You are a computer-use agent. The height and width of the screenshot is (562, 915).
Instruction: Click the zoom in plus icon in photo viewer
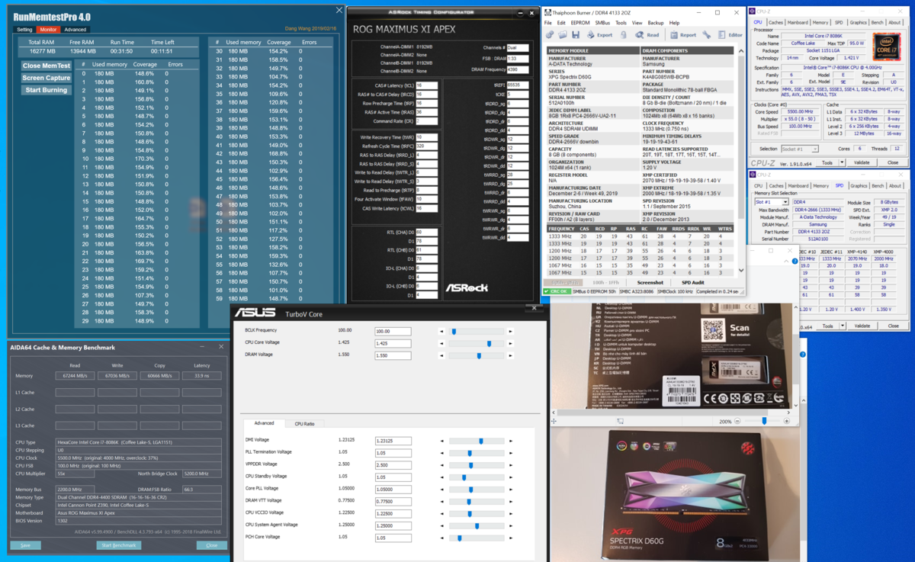[x=786, y=421]
